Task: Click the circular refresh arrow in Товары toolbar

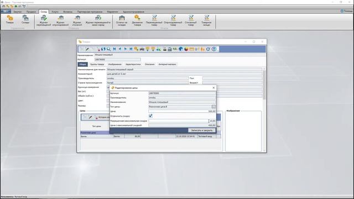Action: point(208,49)
